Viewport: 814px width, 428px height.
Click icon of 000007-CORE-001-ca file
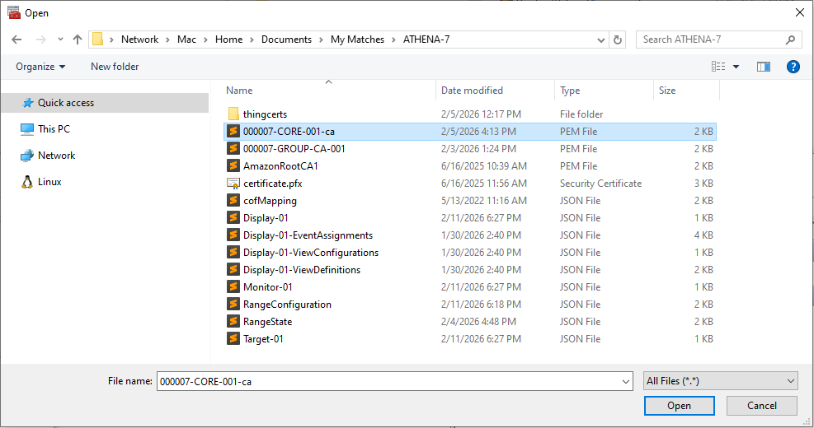[x=233, y=131]
